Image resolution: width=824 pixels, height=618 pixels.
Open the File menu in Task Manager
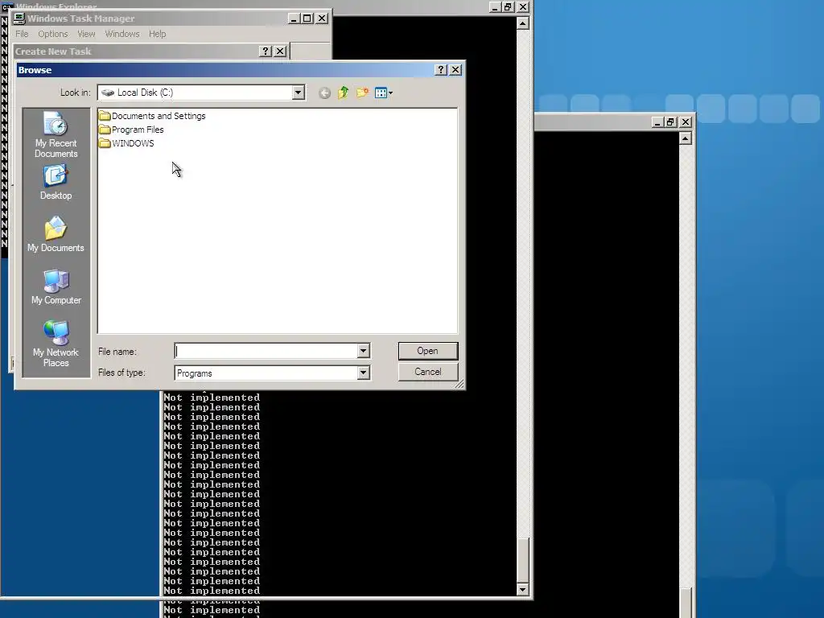[22, 34]
